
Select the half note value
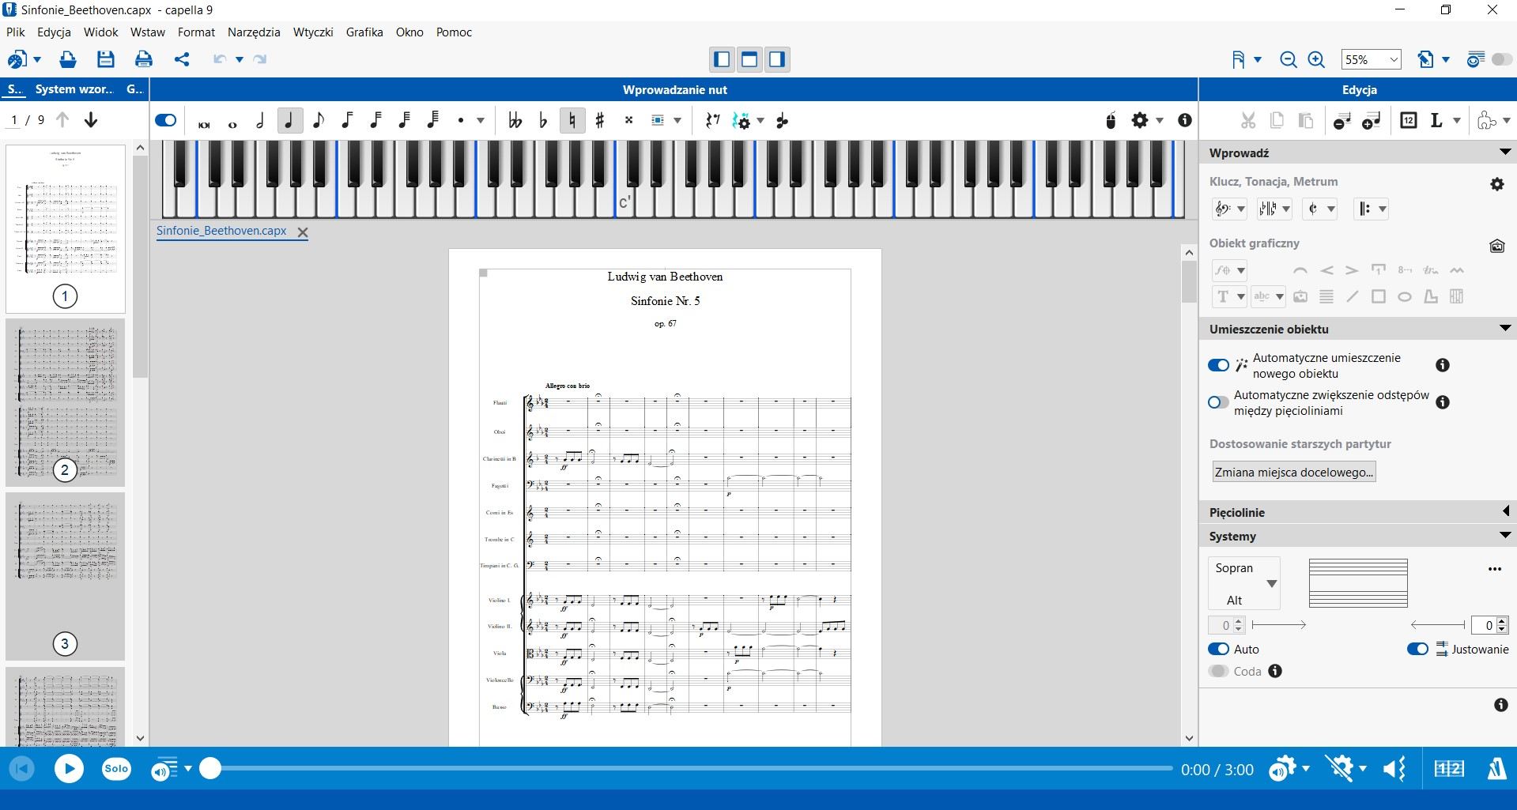[260, 121]
